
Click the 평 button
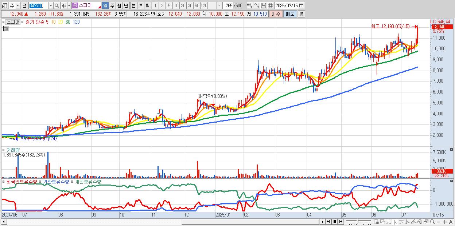point(301,14)
